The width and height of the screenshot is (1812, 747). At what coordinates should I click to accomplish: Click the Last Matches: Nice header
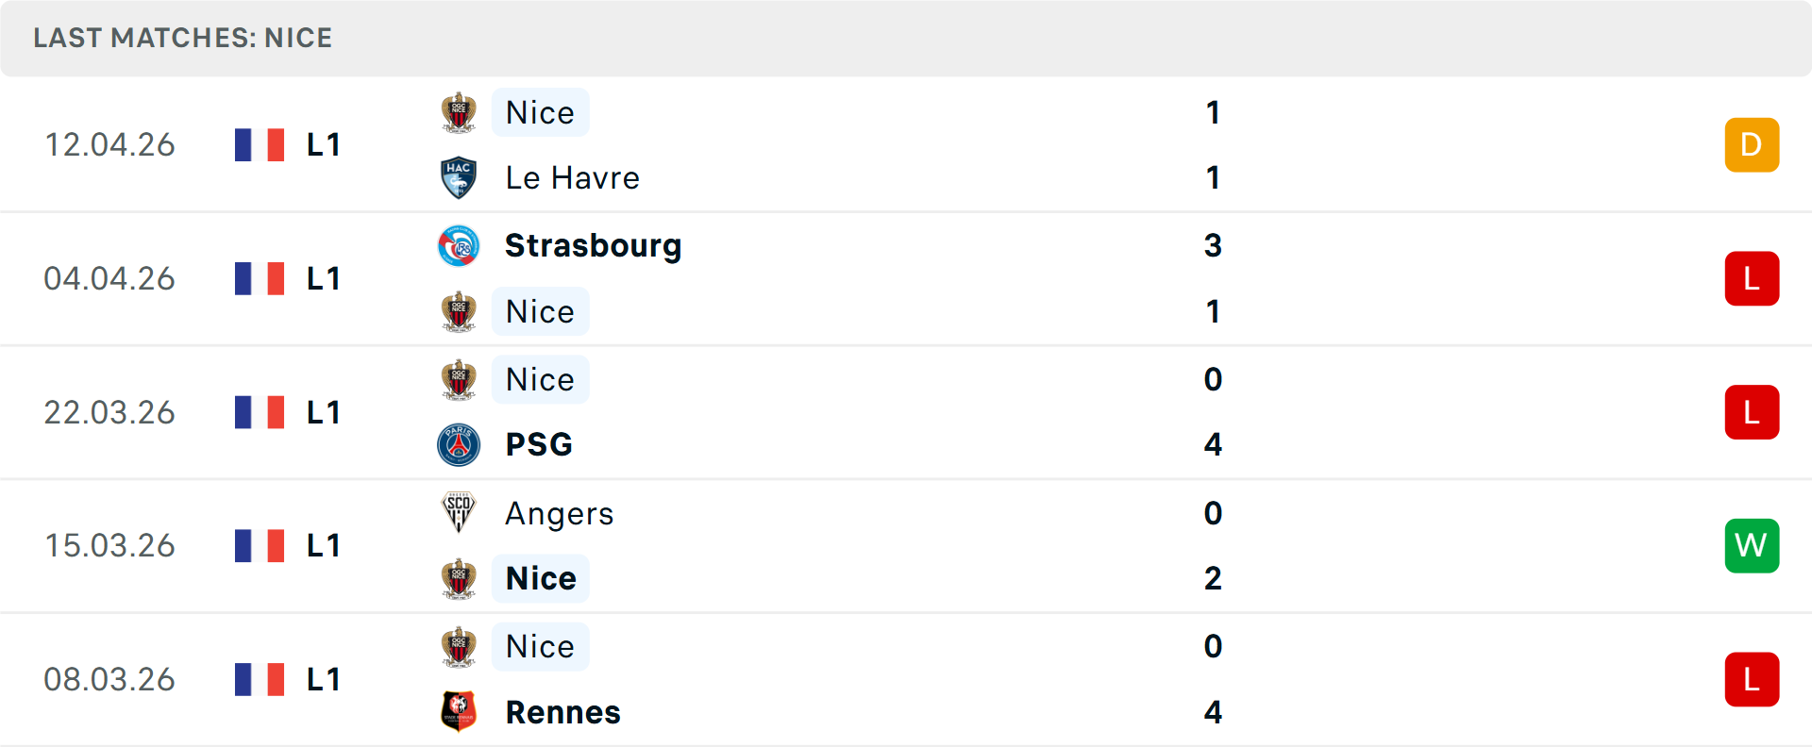click(x=183, y=38)
